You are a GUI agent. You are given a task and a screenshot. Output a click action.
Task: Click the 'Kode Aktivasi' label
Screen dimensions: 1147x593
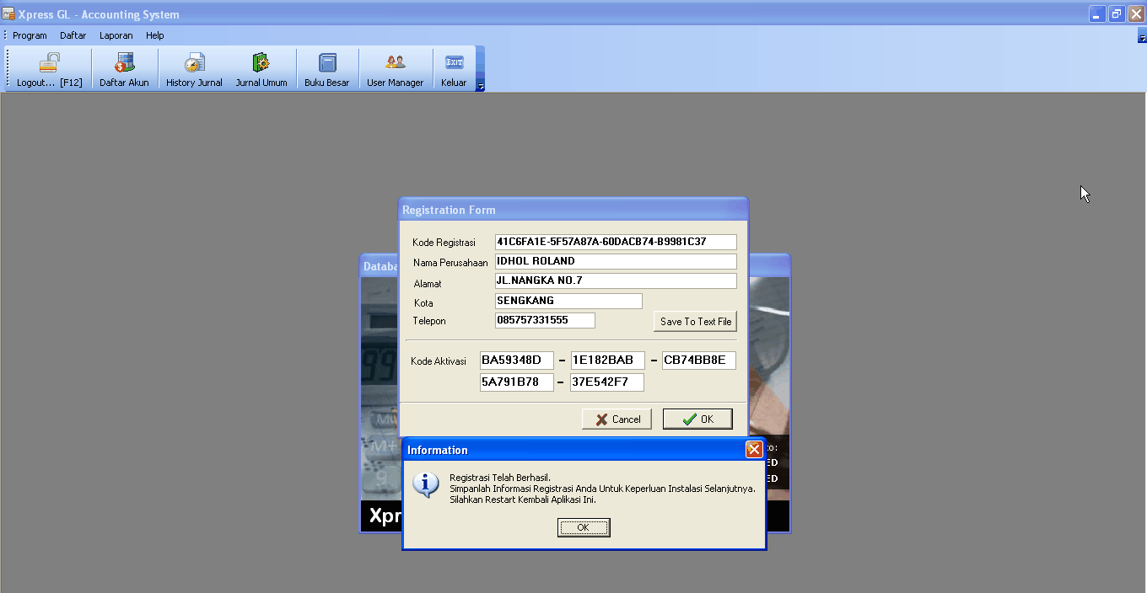point(439,361)
